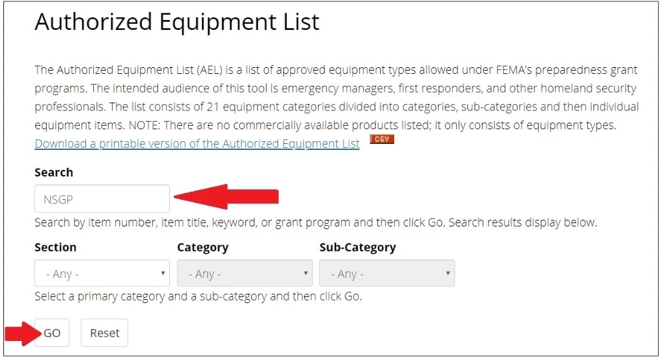Viewport: 662px width, 361px height.
Task: Click the Sub-Category dropdown caret arrow
Action: point(448,273)
